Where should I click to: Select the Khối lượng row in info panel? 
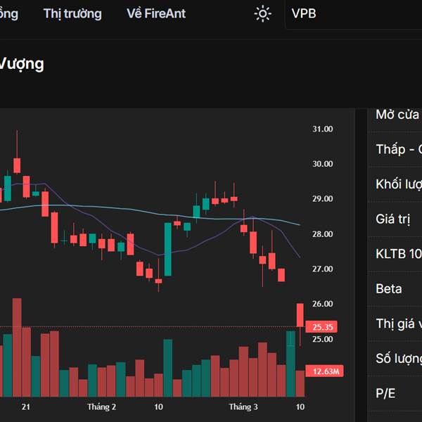coord(398,184)
